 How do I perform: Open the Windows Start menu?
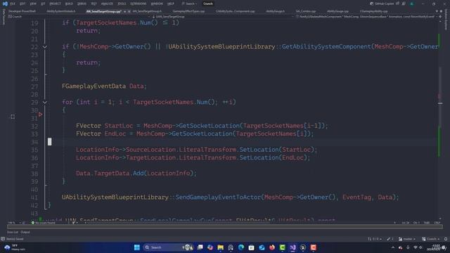(x=137, y=247)
